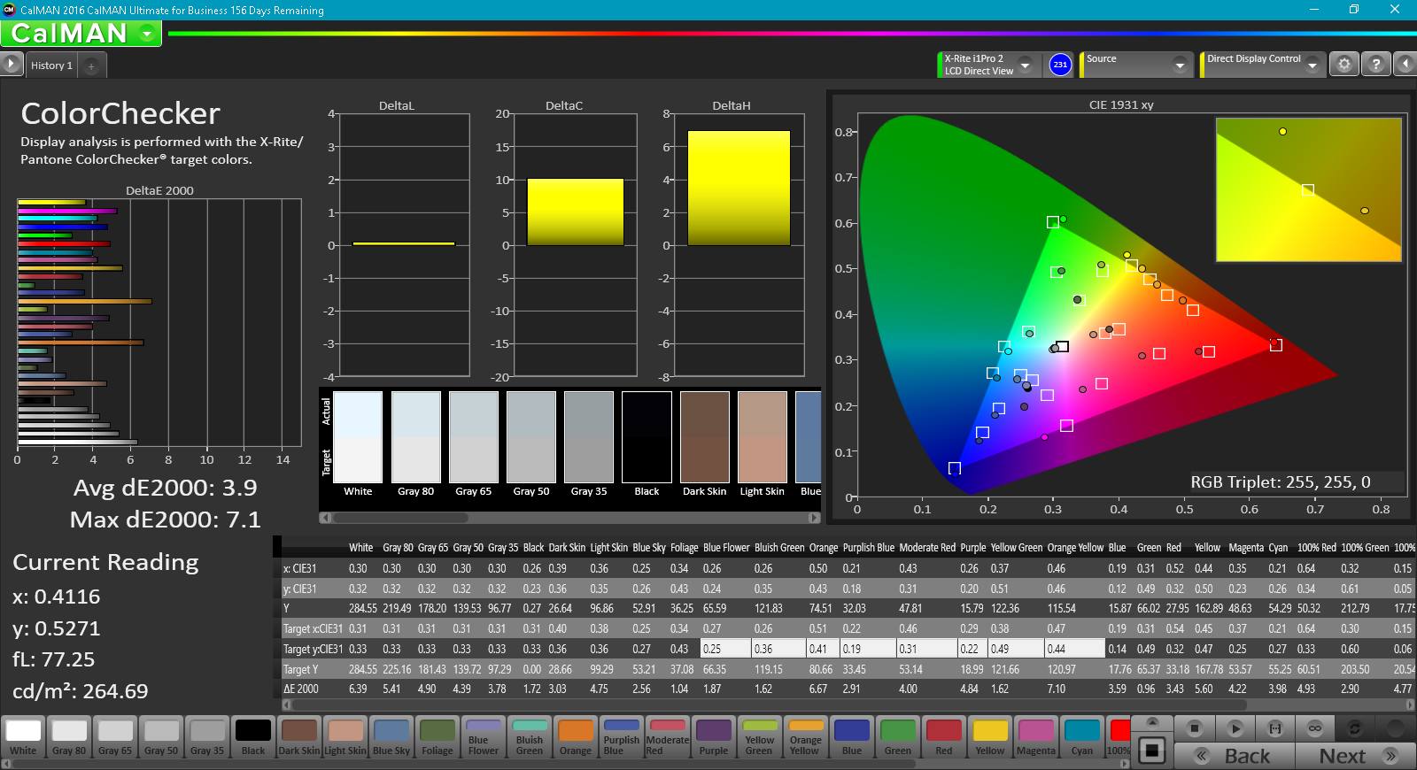Image resolution: width=1417 pixels, height=770 pixels.
Task: Open the settings gear in the top toolbar
Action: [x=1343, y=65]
